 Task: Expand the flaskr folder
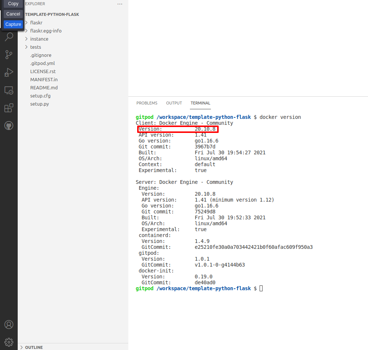click(x=37, y=23)
